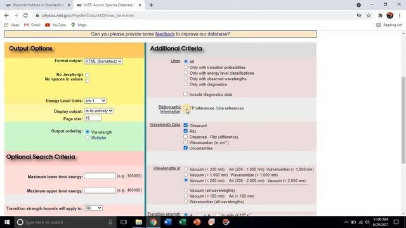Select Only with diagnostics radio
406x228 pixels.
[x=186, y=84]
